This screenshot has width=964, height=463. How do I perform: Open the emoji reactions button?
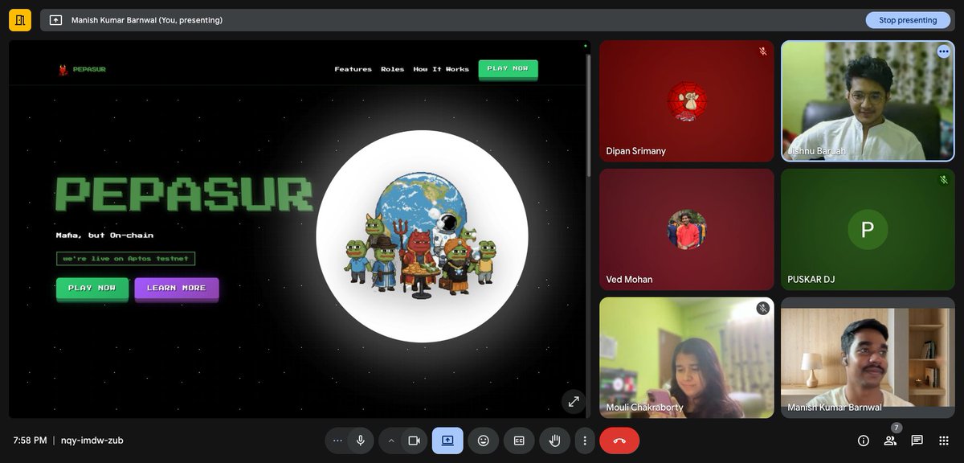coord(483,440)
